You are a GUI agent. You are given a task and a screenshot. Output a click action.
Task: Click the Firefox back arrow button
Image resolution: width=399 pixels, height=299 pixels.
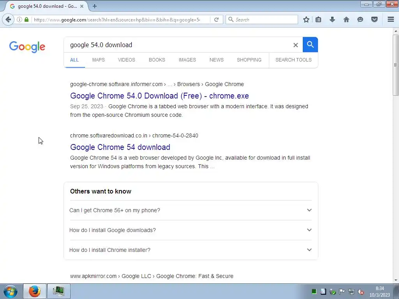[x=8, y=19]
